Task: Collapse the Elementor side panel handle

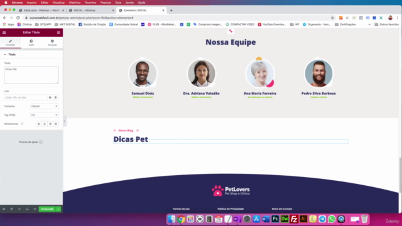Action: click(x=64, y=121)
